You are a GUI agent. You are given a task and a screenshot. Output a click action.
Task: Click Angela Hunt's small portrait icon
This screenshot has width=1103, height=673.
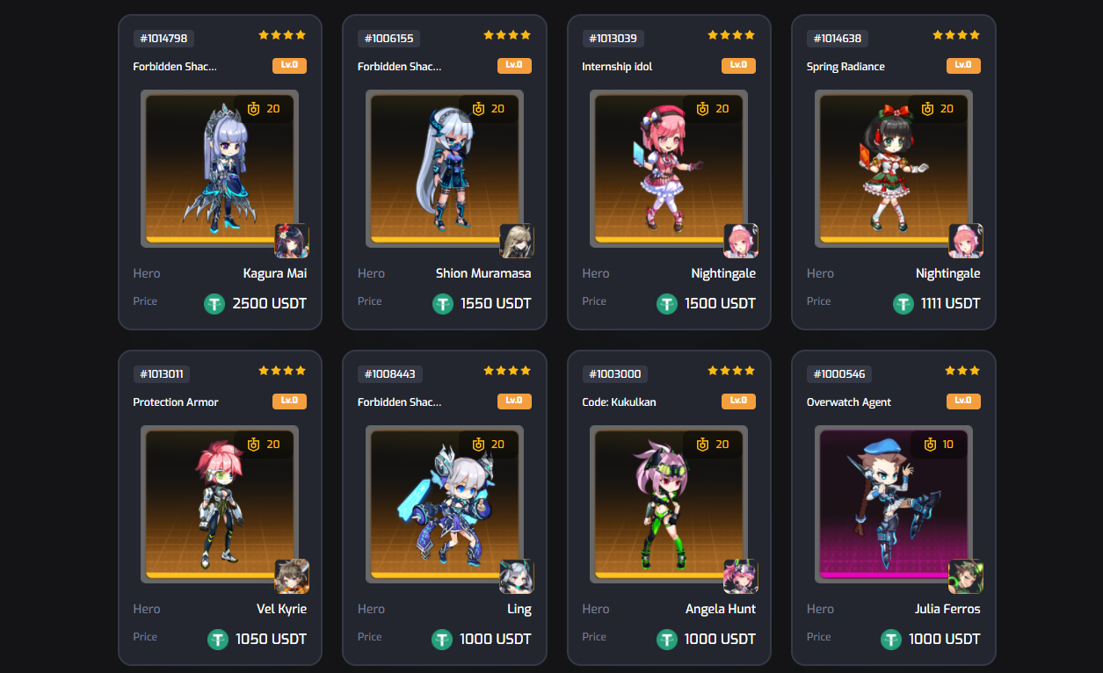pos(741,576)
